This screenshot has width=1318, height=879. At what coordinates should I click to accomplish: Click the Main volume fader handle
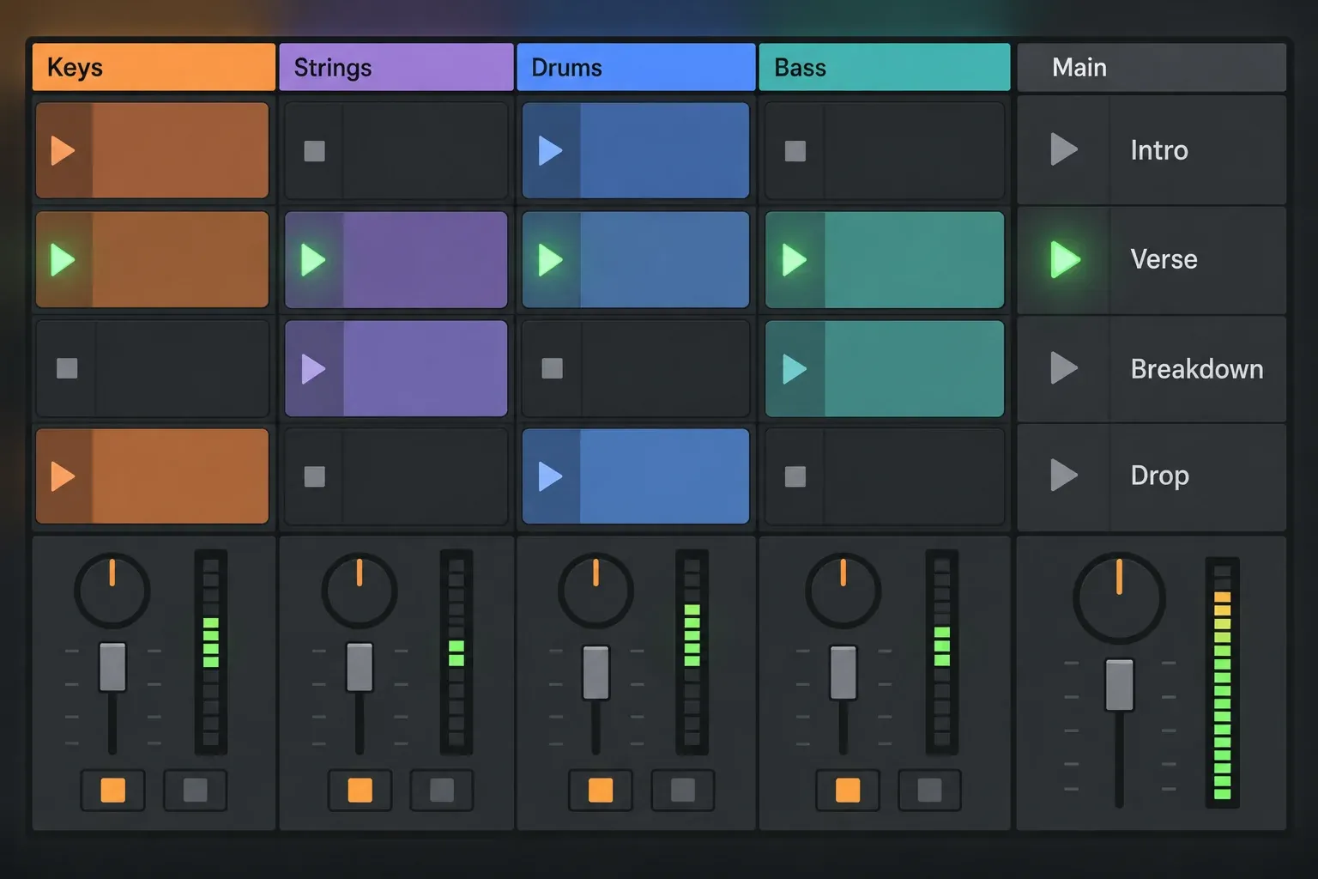1119,685
